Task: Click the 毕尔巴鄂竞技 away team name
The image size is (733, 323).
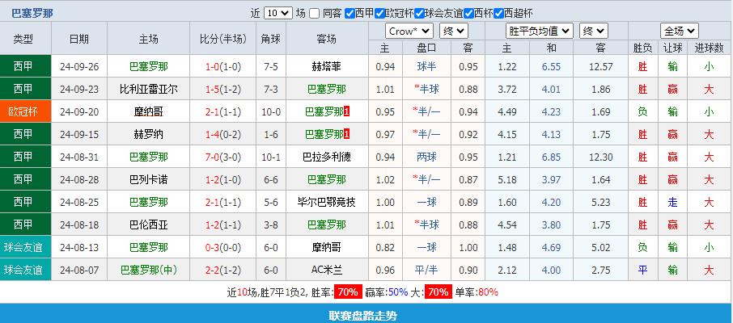Action: [327, 202]
